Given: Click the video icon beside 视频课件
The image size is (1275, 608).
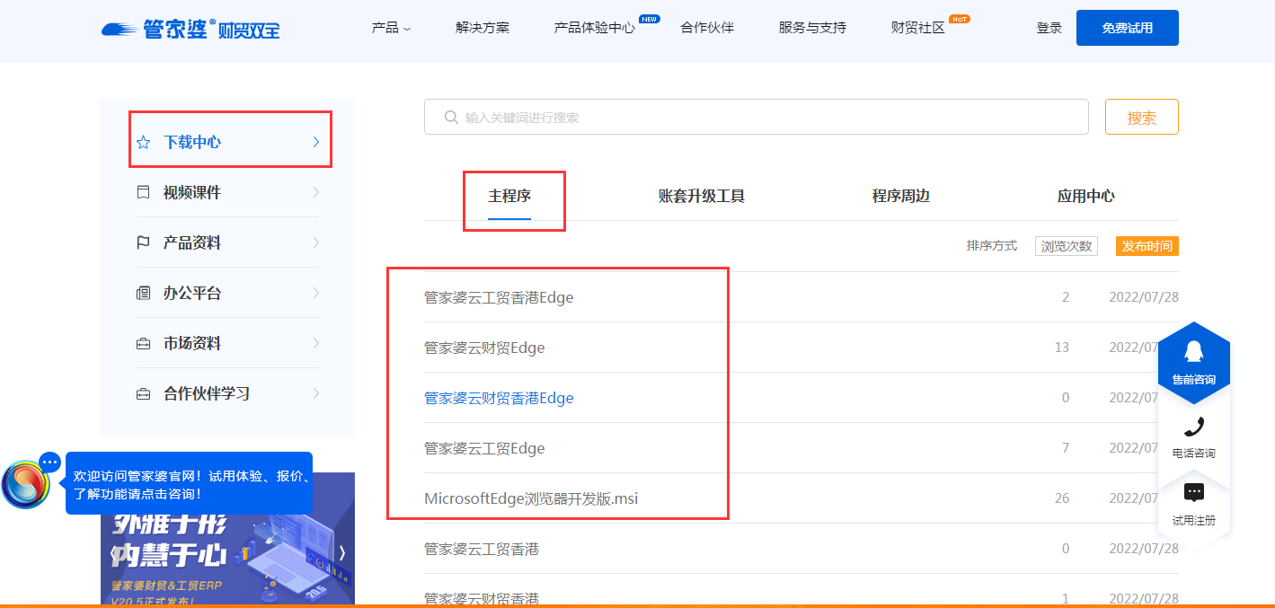Looking at the screenshot, I should click(x=143, y=192).
